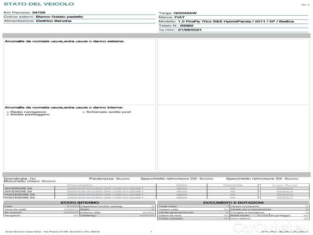313x235 pixels.
Task: Click 'Specchietto retrovisore SX: Buono'
Action: (262, 179)
